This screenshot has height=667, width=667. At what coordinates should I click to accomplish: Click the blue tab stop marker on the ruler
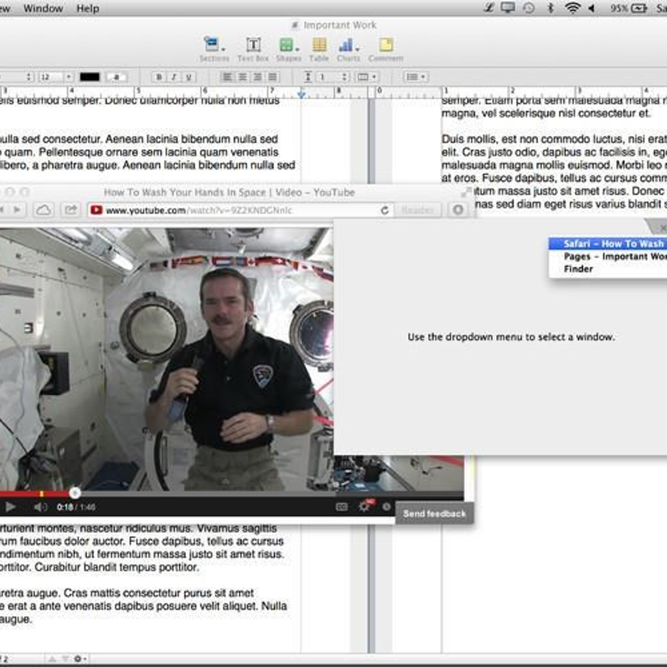click(x=302, y=95)
